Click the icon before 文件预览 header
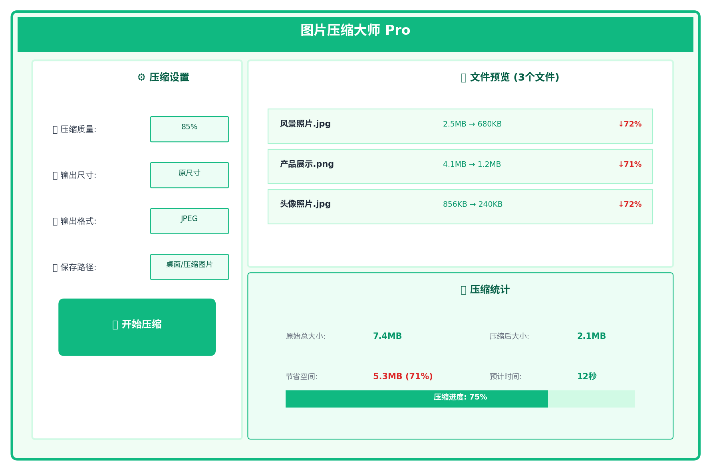The height and width of the screenshot is (471, 711). 463,77
